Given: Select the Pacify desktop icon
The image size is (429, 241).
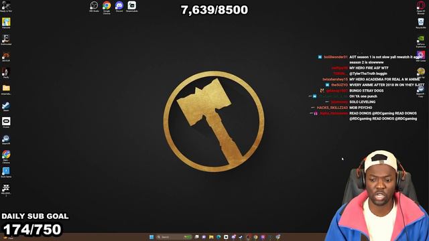Looking at the screenshot, I should tap(6, 73).
